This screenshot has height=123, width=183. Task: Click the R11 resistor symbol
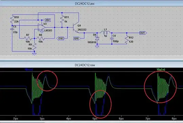point(62,20)
